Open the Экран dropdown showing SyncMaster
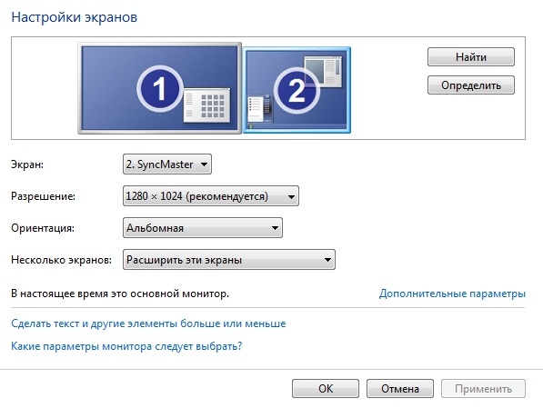This screenshot has height=408, width=543. coord(167,164)
